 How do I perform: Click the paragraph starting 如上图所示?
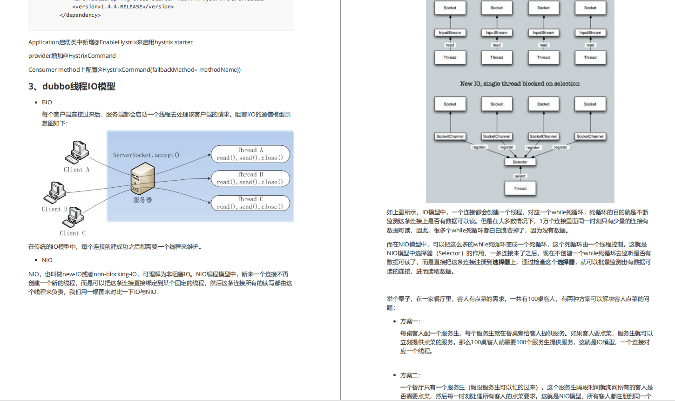click(x=518, y=221)
